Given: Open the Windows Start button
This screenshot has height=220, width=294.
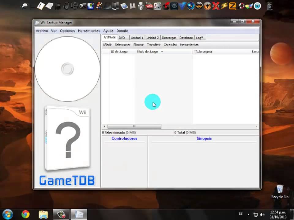Looking at the screenshot, I should (x=8, y=215).
